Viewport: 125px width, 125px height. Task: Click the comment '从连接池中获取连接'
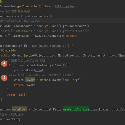[15, 11]
